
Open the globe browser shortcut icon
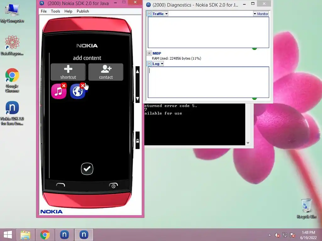tap(77, 91)
